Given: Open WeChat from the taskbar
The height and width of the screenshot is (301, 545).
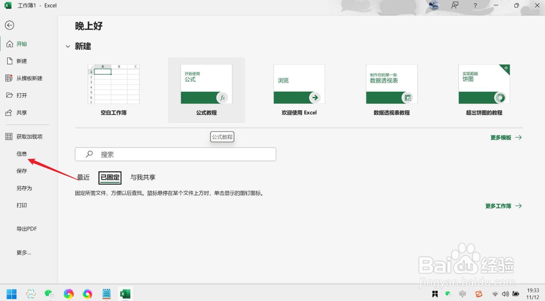Looking at the screenshot, I should click(49, 294).
